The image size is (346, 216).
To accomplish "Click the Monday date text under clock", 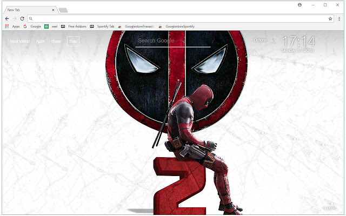I will 297,50.
